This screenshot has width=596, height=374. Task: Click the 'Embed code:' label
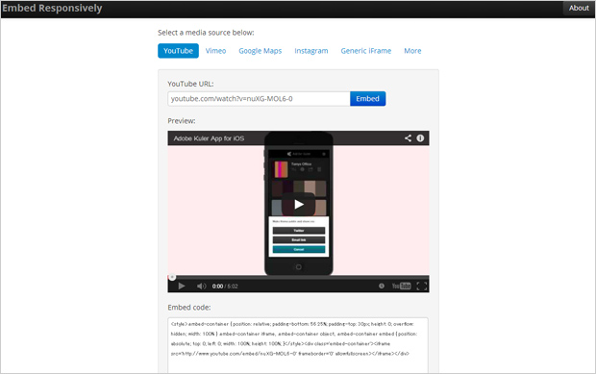(189, 307)
